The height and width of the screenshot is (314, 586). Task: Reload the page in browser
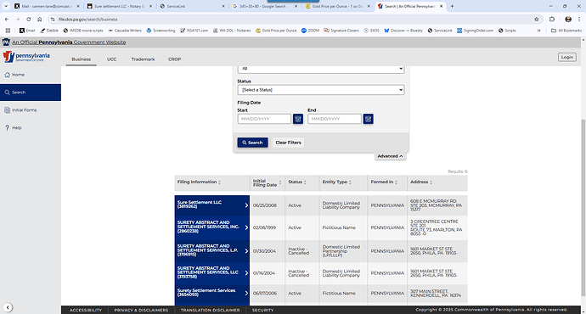coord(28,19)
